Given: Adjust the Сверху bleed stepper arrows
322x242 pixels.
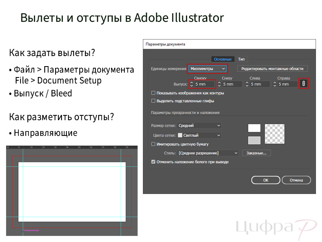Looking at the screenshot, I should [192, 84].
